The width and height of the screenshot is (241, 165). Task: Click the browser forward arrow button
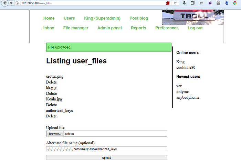[11, 3]
